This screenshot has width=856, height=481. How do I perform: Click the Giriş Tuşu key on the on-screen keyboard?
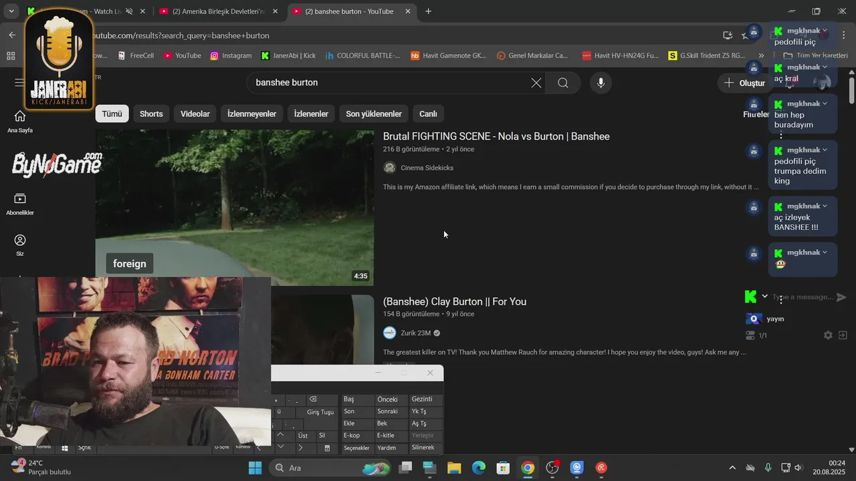click(x=320, y=412)
